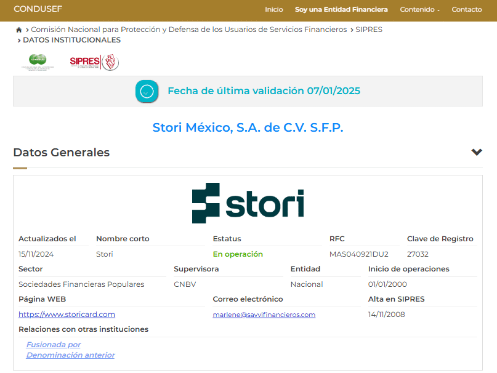Click the En operación status text
The width and height of the screenshot is (497, 373).
(x=238, y=254)
